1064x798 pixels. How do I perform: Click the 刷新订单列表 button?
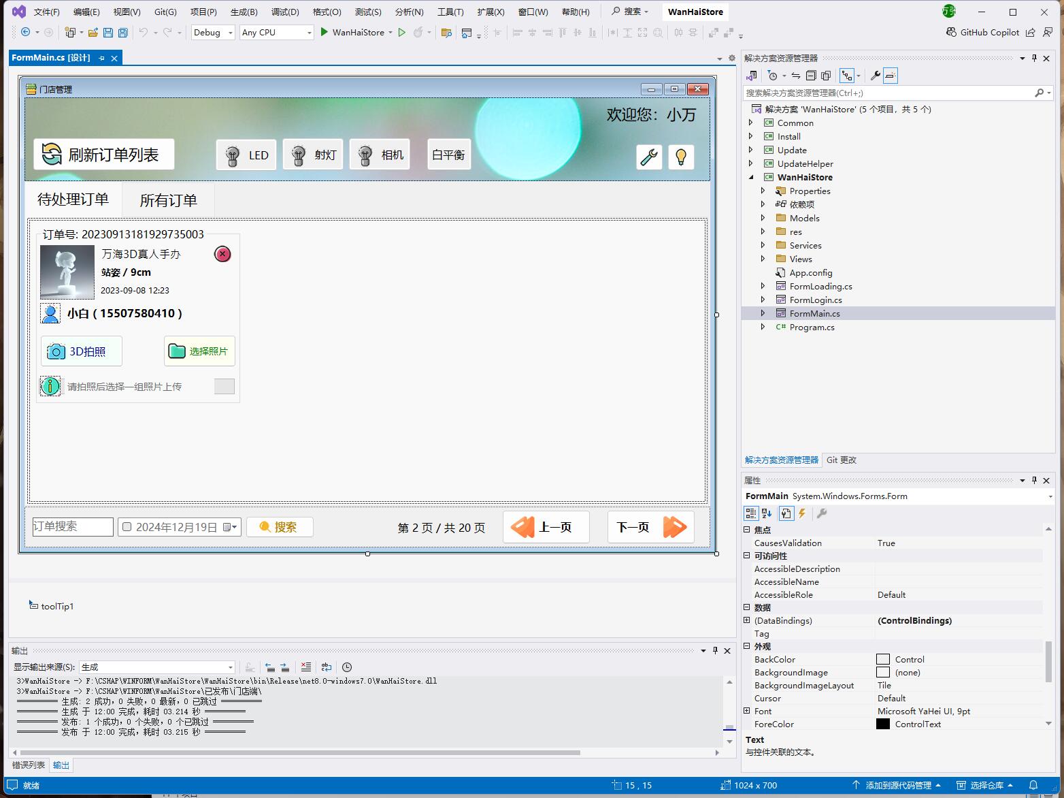(x=104, y=155)
